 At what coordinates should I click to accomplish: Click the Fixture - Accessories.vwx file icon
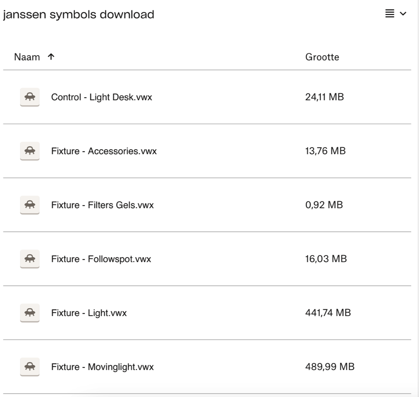30,151
